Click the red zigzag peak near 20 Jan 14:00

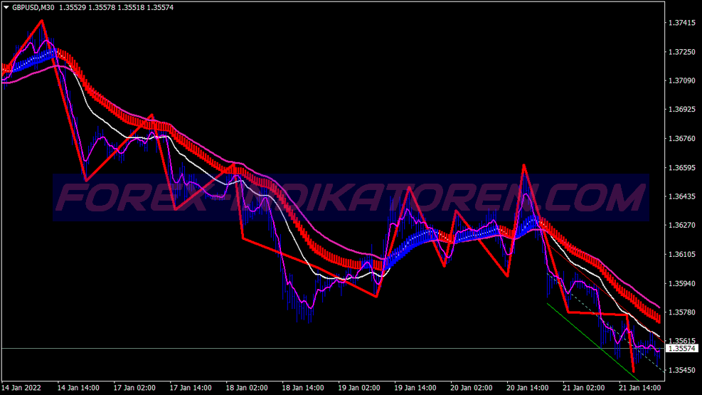pos(524,165)
